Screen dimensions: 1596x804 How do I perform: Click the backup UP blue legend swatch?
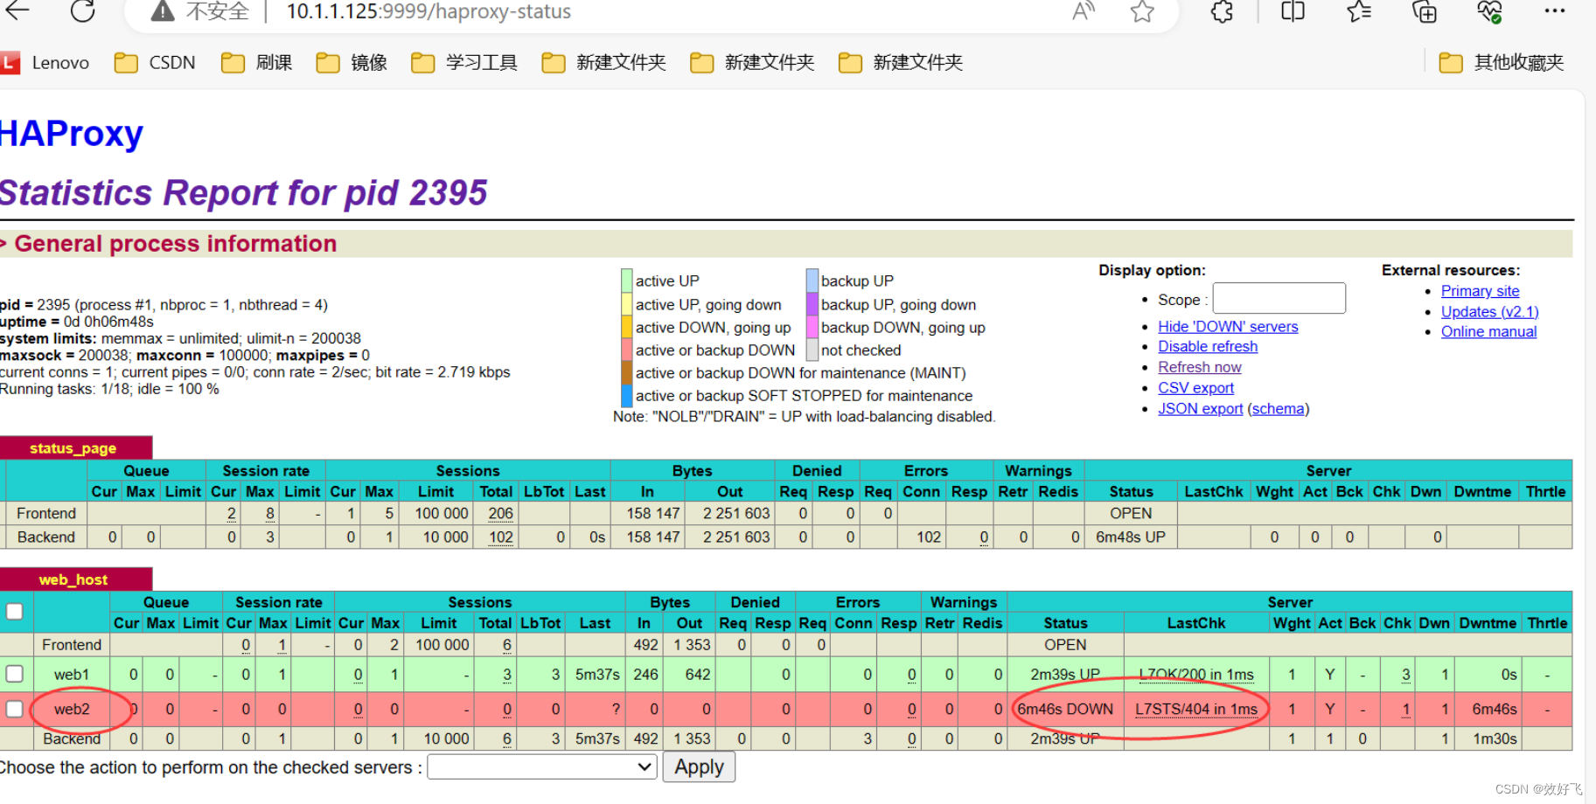[x=812, y=281]
